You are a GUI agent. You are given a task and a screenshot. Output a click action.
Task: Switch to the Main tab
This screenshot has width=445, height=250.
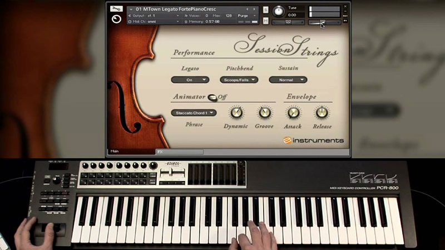click(x=131, y=151)
